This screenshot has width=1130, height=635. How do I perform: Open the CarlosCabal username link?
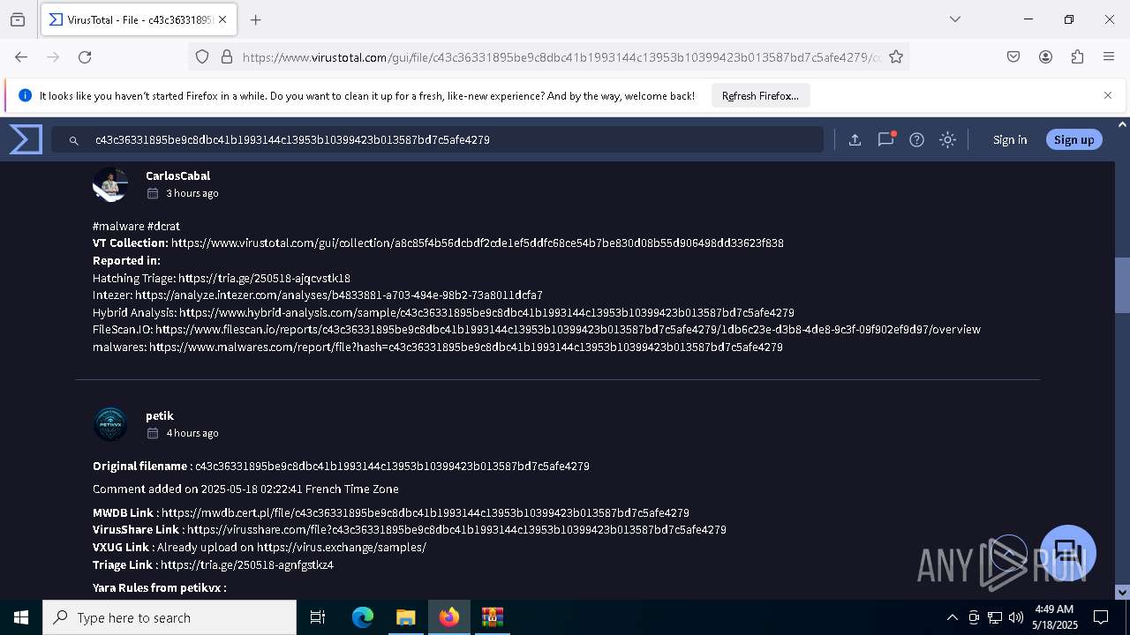coord(177,176)
